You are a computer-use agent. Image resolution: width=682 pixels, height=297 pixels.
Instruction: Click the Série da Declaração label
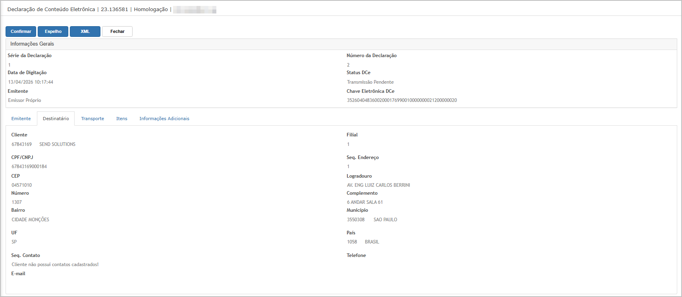coord(30,56)
